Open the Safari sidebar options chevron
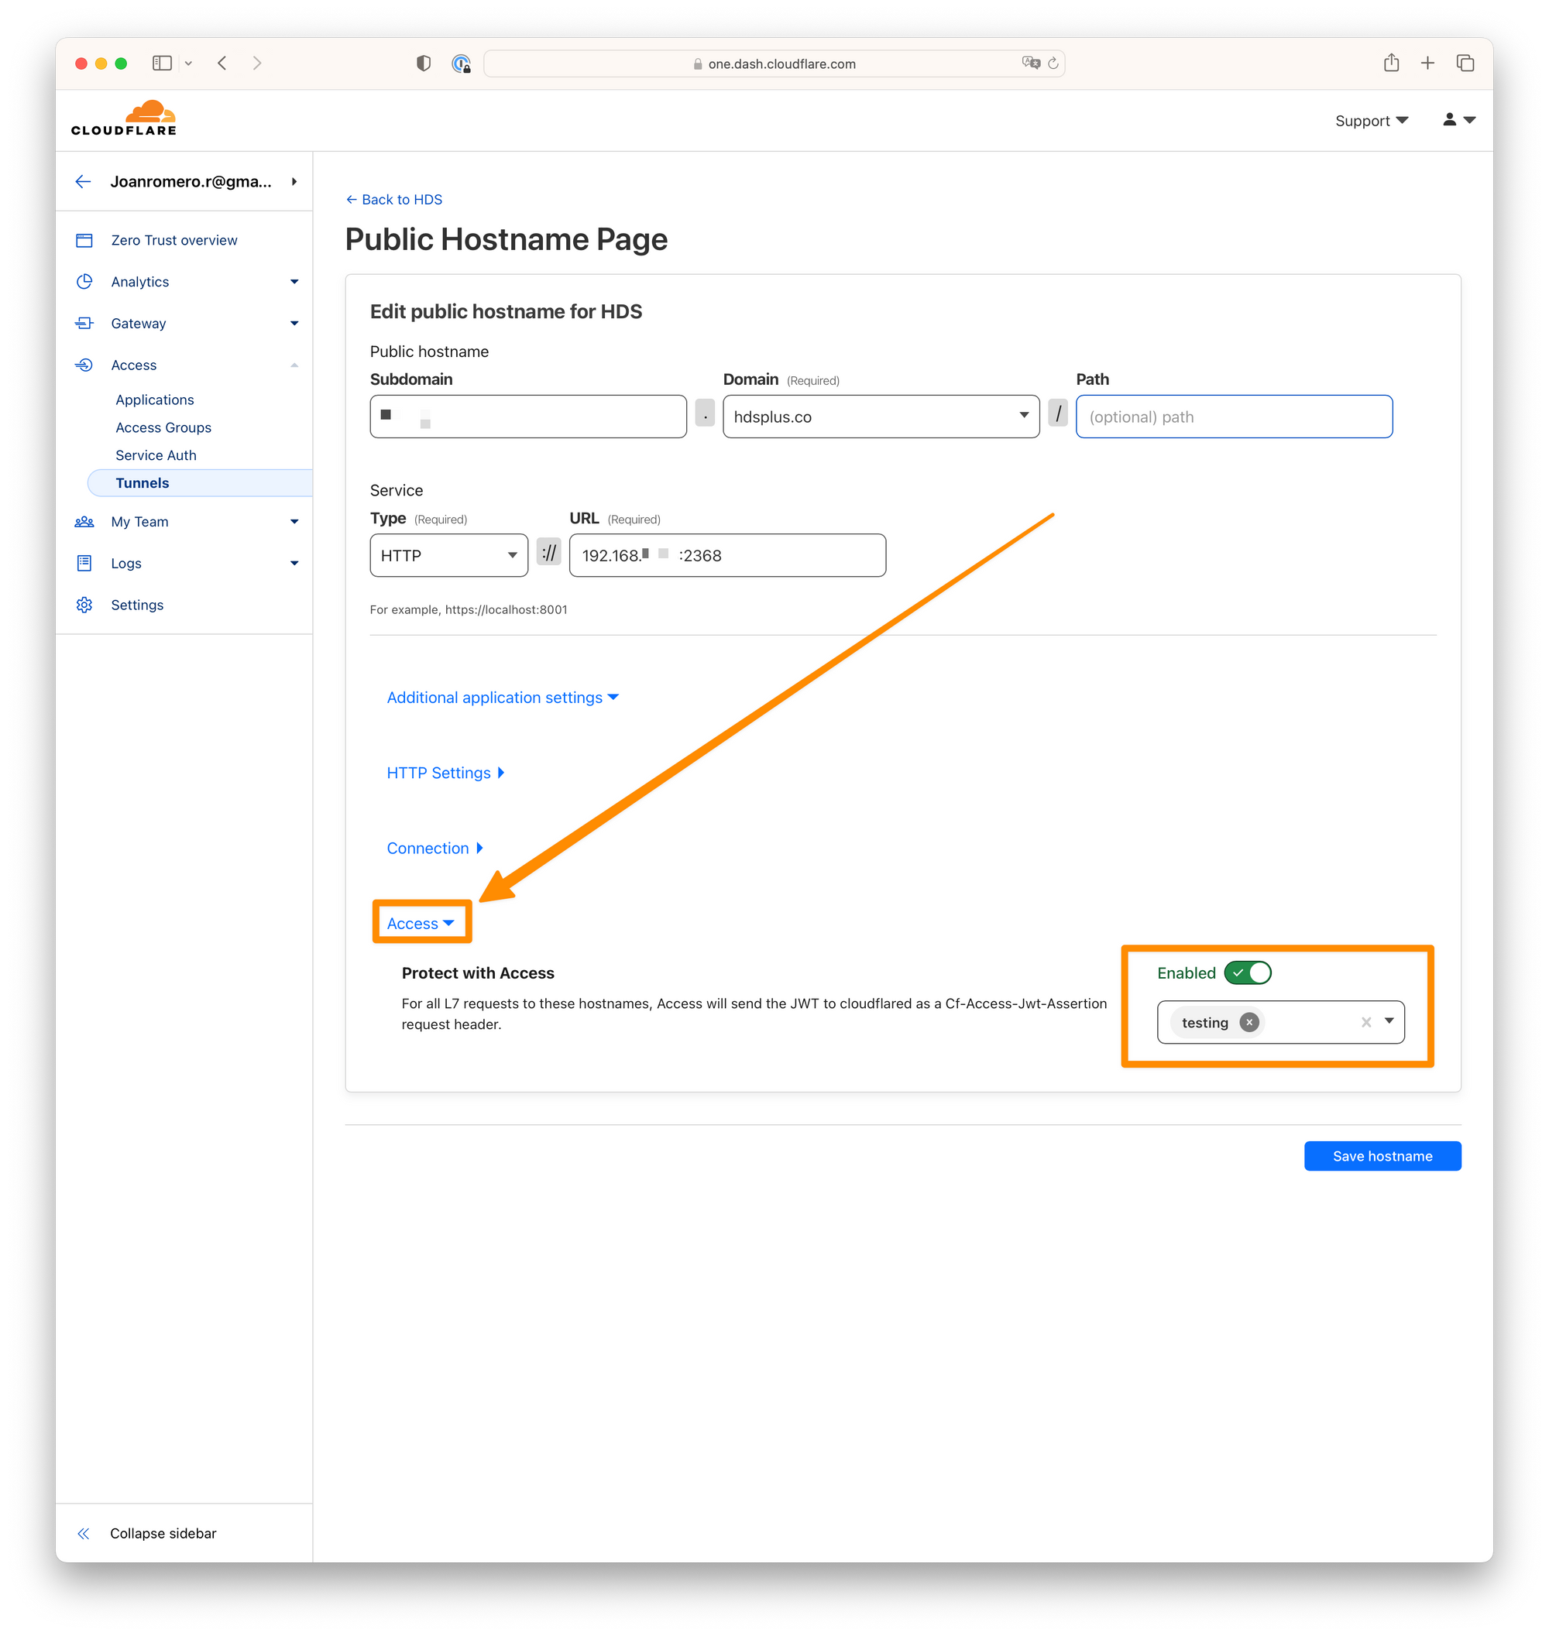This screenshot has width=1549, height=1636. [x=188, y=63]
